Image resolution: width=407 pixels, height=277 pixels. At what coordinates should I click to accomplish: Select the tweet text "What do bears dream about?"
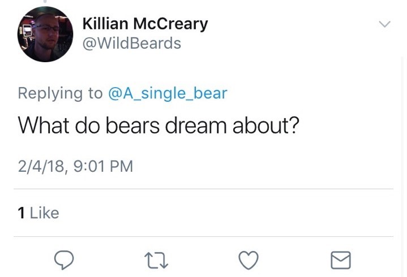point(158,125)
